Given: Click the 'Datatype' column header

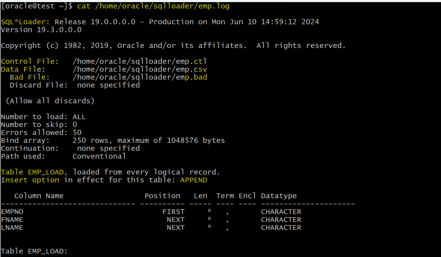Looking at the screenshot, I should click(279, 196).
